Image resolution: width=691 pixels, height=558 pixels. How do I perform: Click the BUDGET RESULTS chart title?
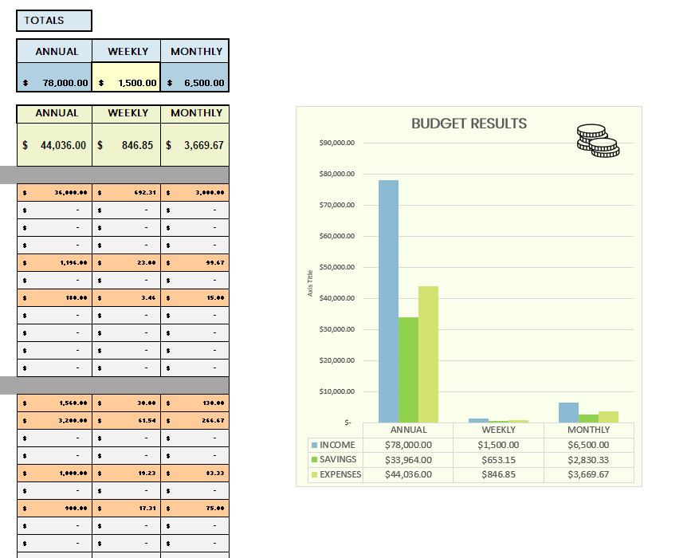(467, 124)
